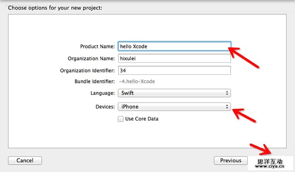This screenshot has width=295, height=172.
Task: Click the "Choose options for your new project" heading
Action: [x=55, y=7]
